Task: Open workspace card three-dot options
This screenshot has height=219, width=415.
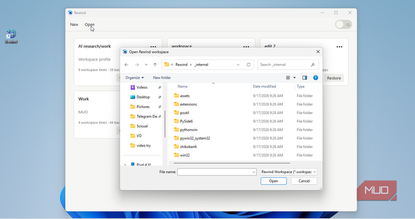Action: [x=246, y=47]
